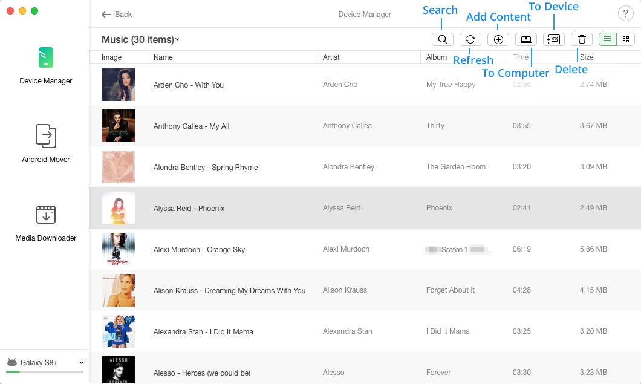Click the Delete trash icon
The image size is (641, 384).
click(x=581, y=39)
